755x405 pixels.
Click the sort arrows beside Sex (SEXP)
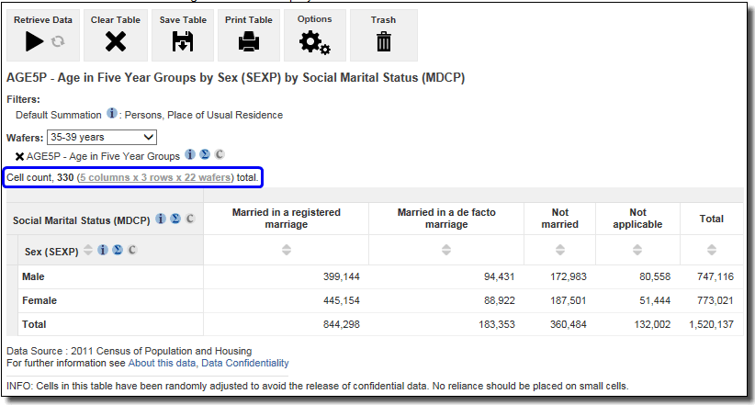pos(88,250)
